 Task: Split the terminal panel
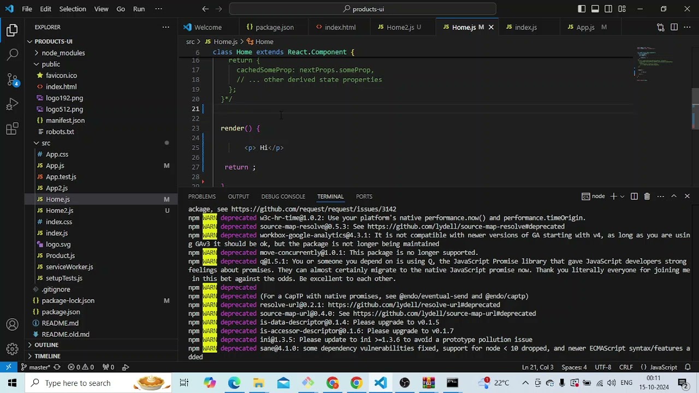[x=634, y=196]
